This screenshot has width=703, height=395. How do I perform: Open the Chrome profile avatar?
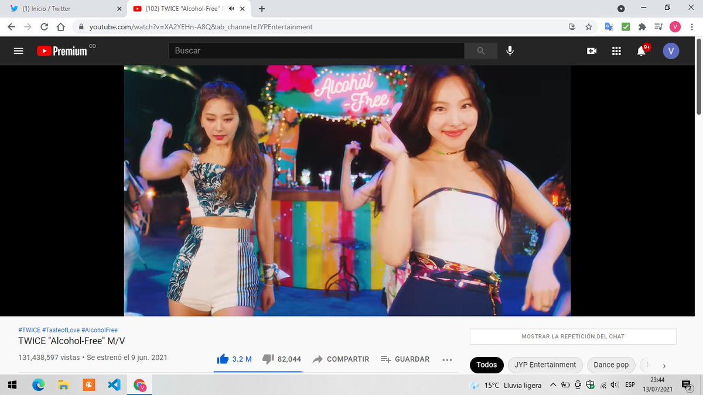coord(675,27)
